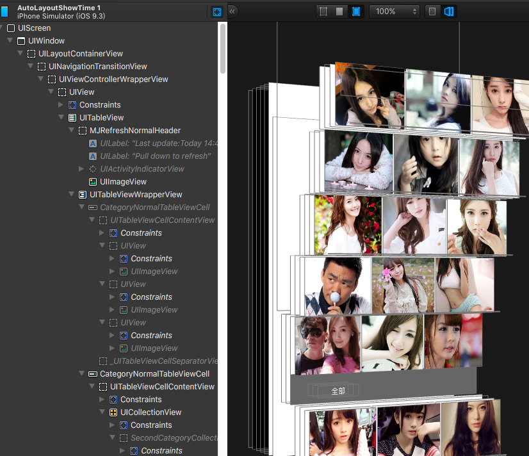
Task: Select wireframe-only display style
Action: tap(323, 12)
